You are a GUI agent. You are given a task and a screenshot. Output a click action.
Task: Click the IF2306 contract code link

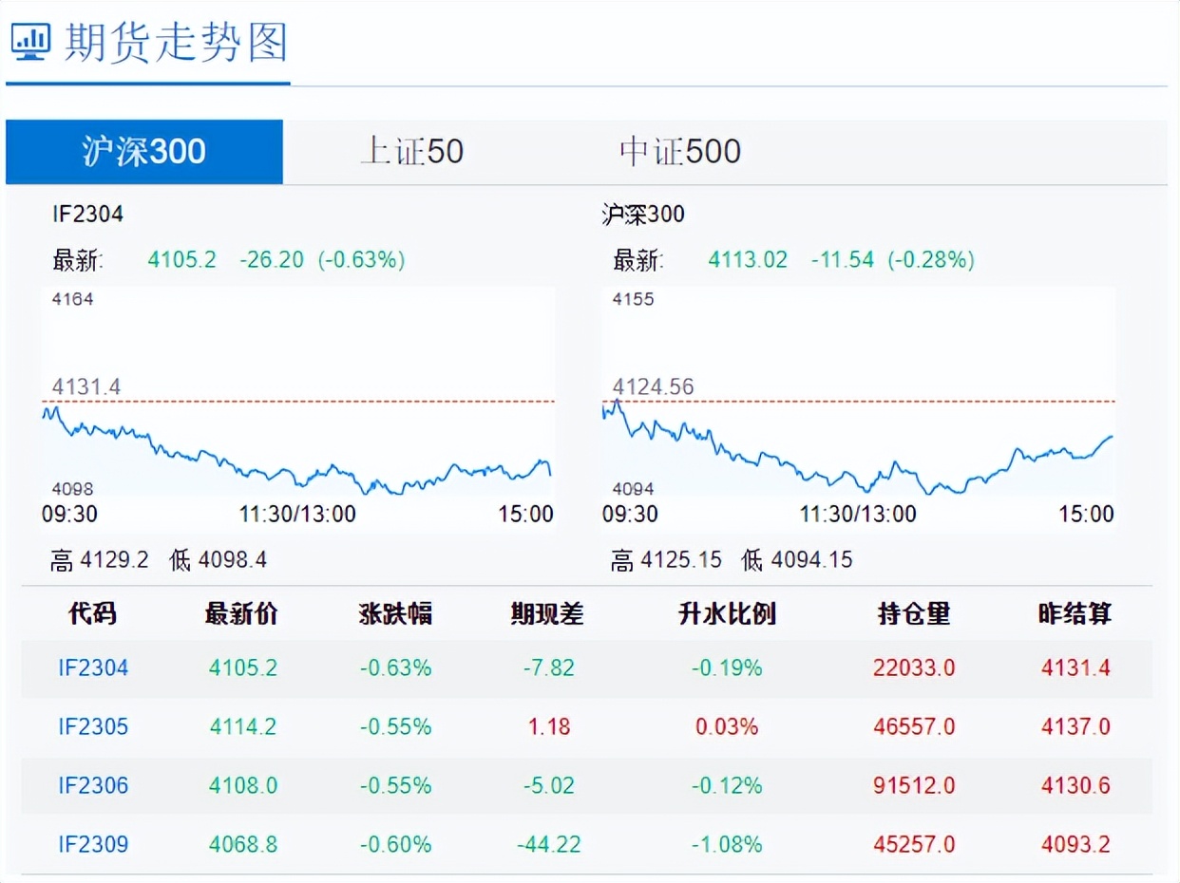[x=90, y=785]
